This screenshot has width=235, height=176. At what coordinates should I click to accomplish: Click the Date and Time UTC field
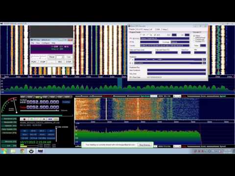(x=166, y=52)
